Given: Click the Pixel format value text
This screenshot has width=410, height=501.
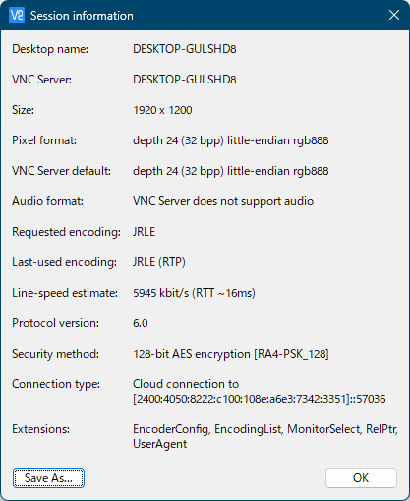Looking at the screenshot, I should click(x=231, y=140).
